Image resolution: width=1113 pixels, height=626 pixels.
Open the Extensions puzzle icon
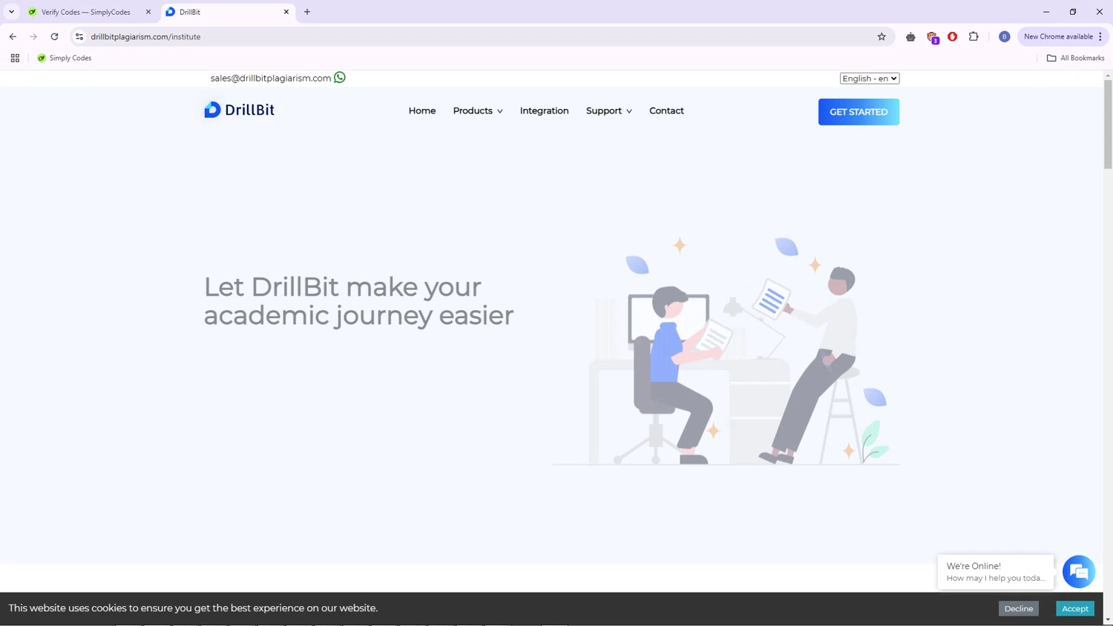click(974, 36)
